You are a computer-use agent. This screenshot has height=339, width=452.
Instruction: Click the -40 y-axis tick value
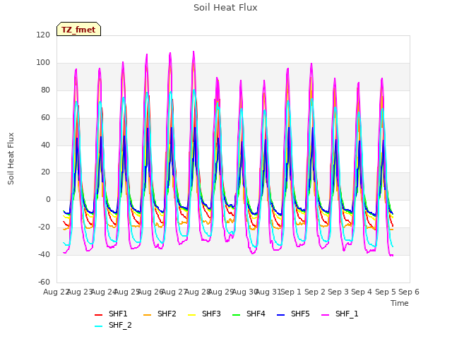click(x=44, y=254)
